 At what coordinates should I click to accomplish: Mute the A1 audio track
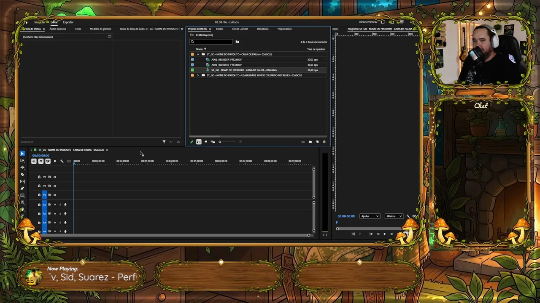coord(55,205)
